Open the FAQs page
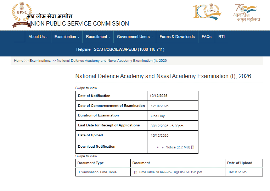270x191 pixels. click(x=207, y=37)
